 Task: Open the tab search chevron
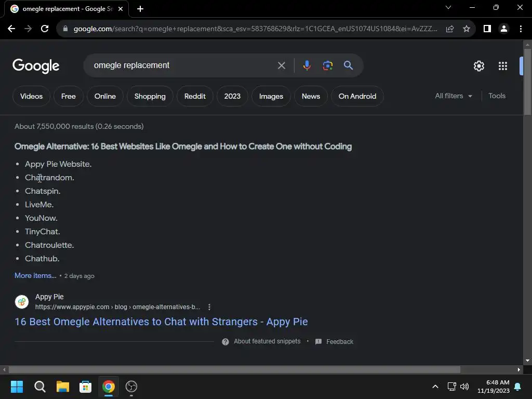(448, 7)
